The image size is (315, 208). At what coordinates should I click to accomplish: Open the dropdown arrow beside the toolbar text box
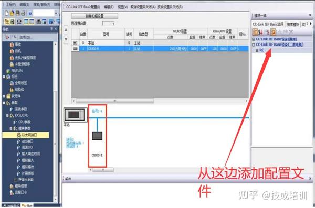[x=56, y=13]
